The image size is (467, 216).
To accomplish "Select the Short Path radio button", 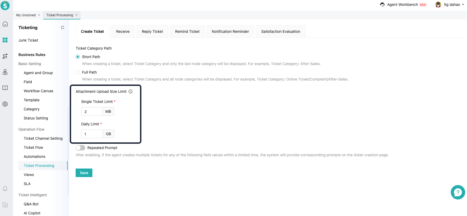I will [x=78, y=57].
